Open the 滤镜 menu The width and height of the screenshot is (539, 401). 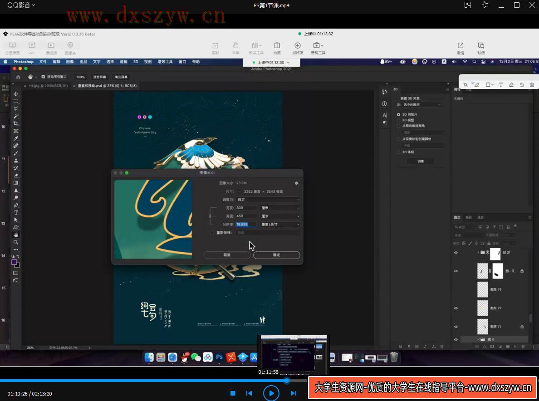point(123,62)
